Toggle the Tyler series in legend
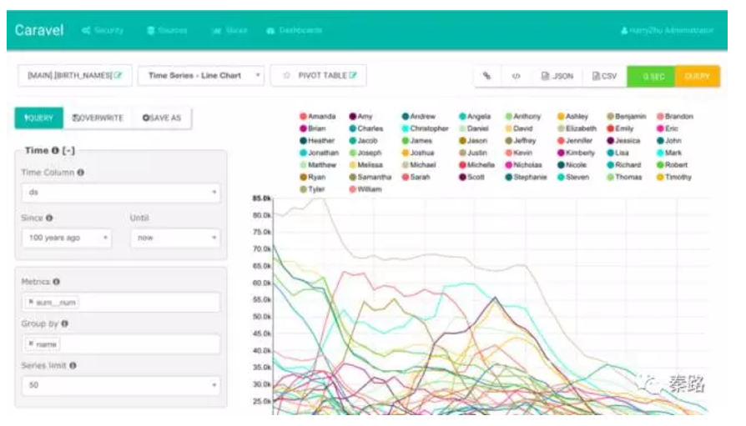Image resolution: width=746 pixels, height=426 pixels. 313,189
